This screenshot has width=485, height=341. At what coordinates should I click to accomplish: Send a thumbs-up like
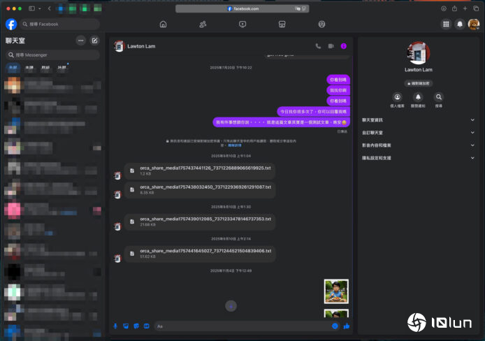(x=346, y=326)
